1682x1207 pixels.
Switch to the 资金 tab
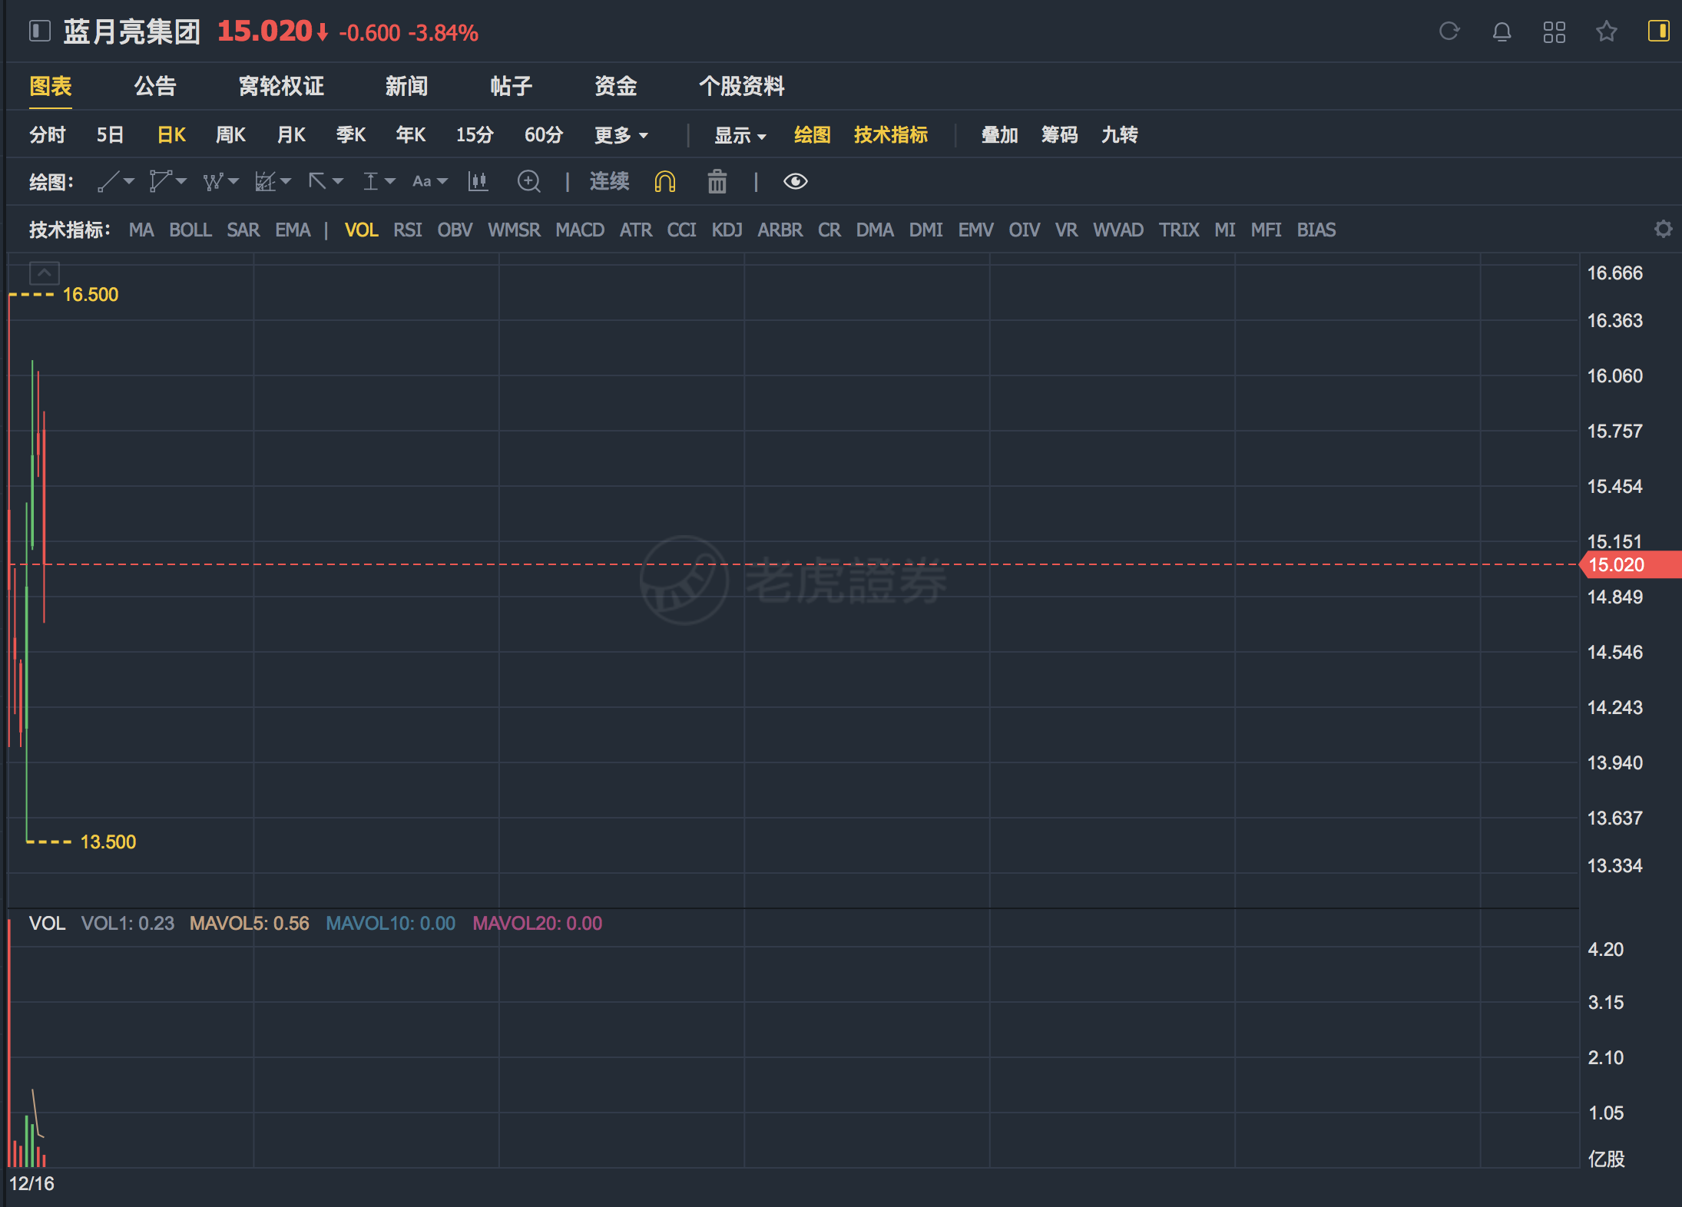coord(616,86)
